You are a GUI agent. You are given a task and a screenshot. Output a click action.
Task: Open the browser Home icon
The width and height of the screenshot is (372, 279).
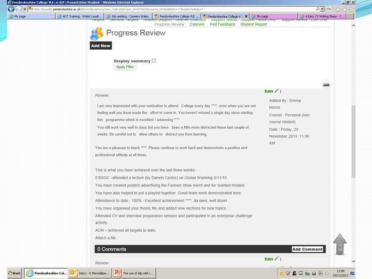(338, 9)
